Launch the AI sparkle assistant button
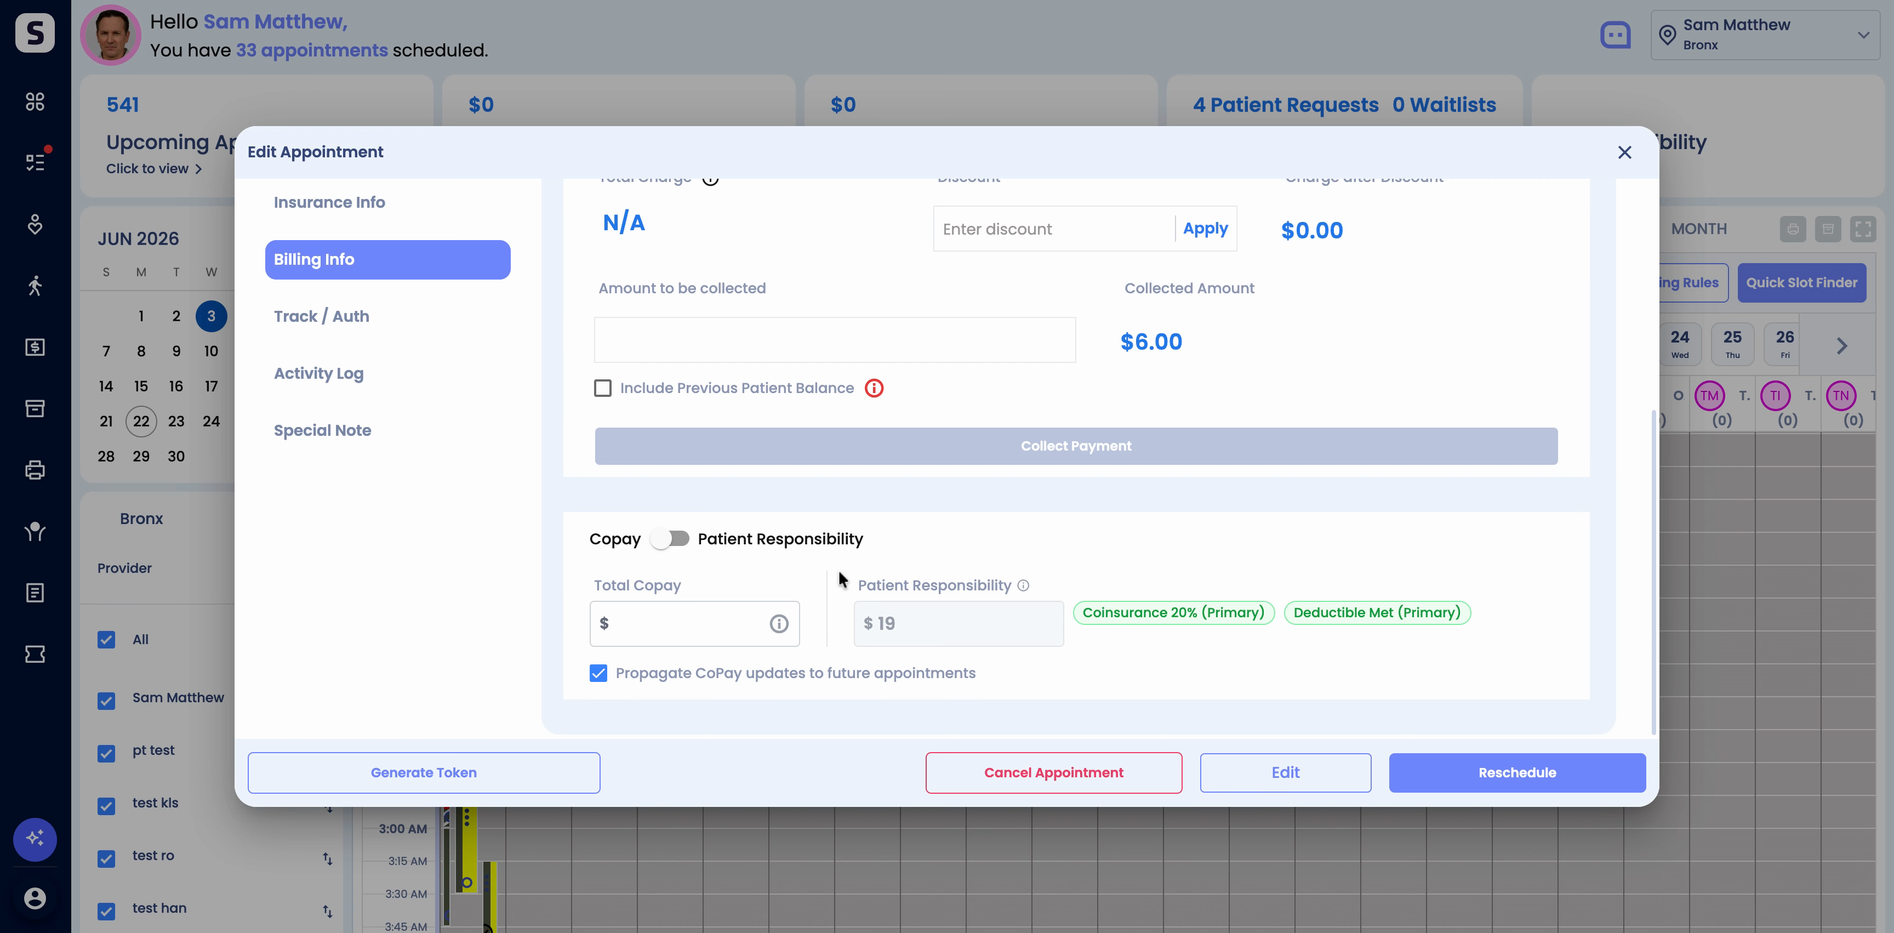 tap(35, 839)
